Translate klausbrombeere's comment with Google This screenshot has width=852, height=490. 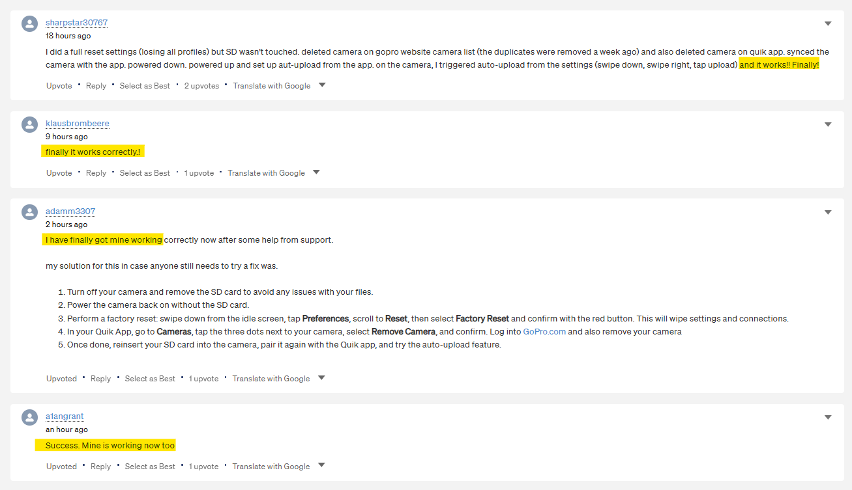266,173
